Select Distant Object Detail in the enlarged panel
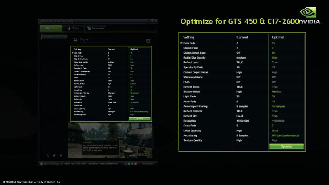The height and width of the screenshot is (185, 329). tap(196, 72)
